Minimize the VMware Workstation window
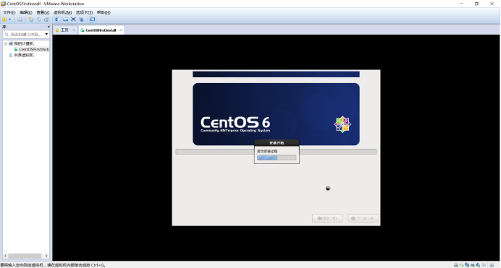Screen dimensions: 501x268 pyautogui.click(x=461, y=4)
